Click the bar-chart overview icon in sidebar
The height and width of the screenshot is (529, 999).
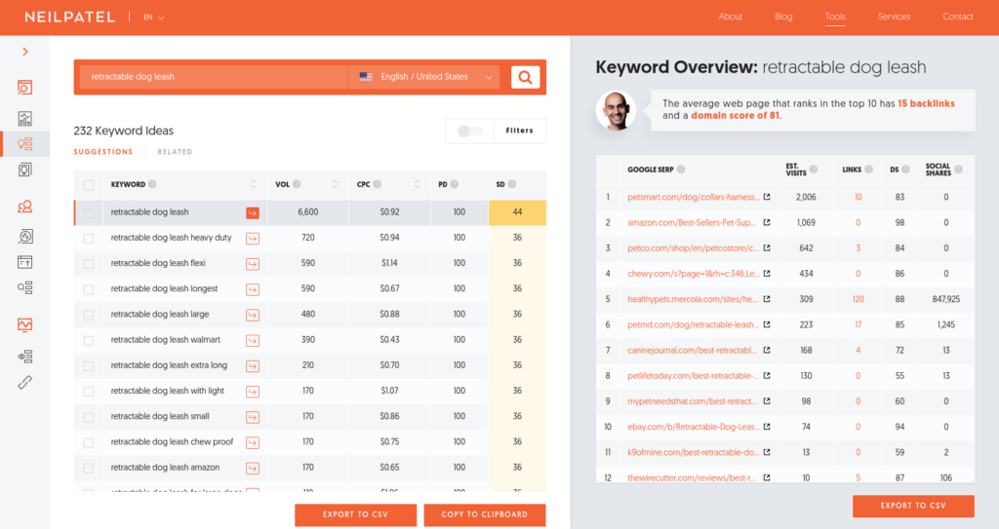(24, 118)
